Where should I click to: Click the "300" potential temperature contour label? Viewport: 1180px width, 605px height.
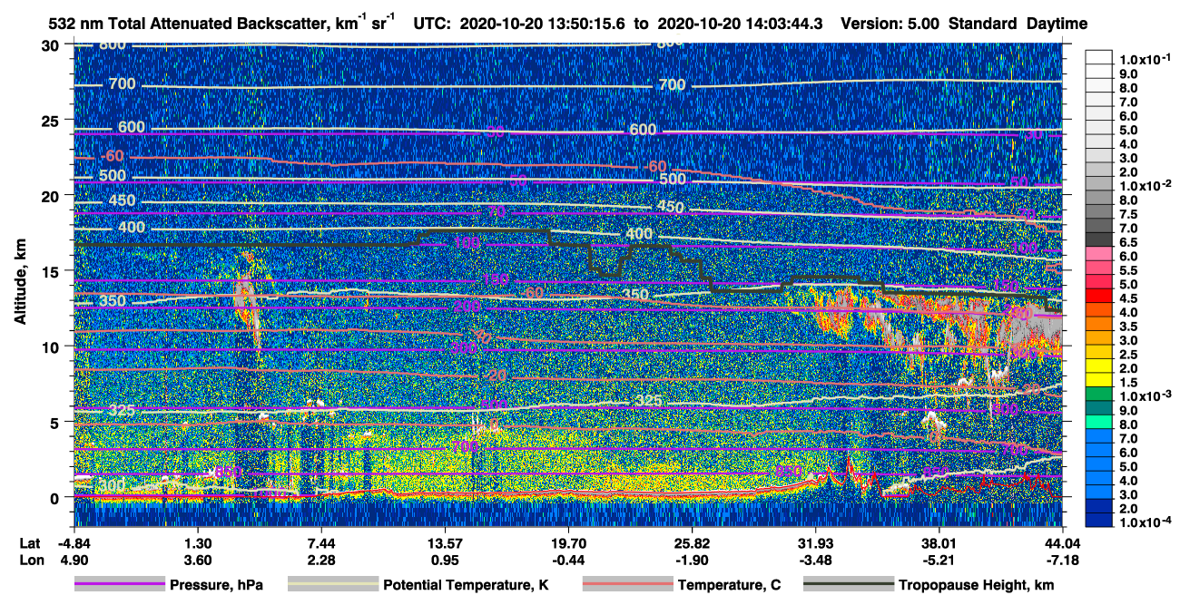pos(112,485)
